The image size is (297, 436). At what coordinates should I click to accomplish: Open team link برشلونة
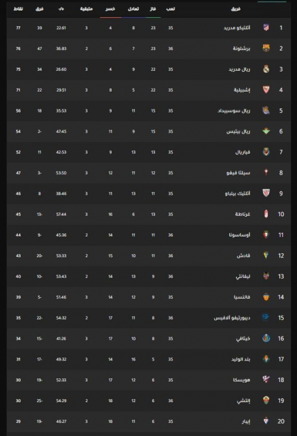click(x=241, y=48)
